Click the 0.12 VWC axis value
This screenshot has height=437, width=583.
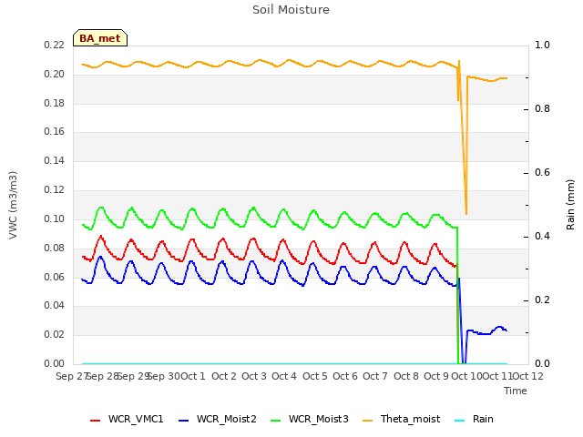pyautogui.click(x=55, y=190)
